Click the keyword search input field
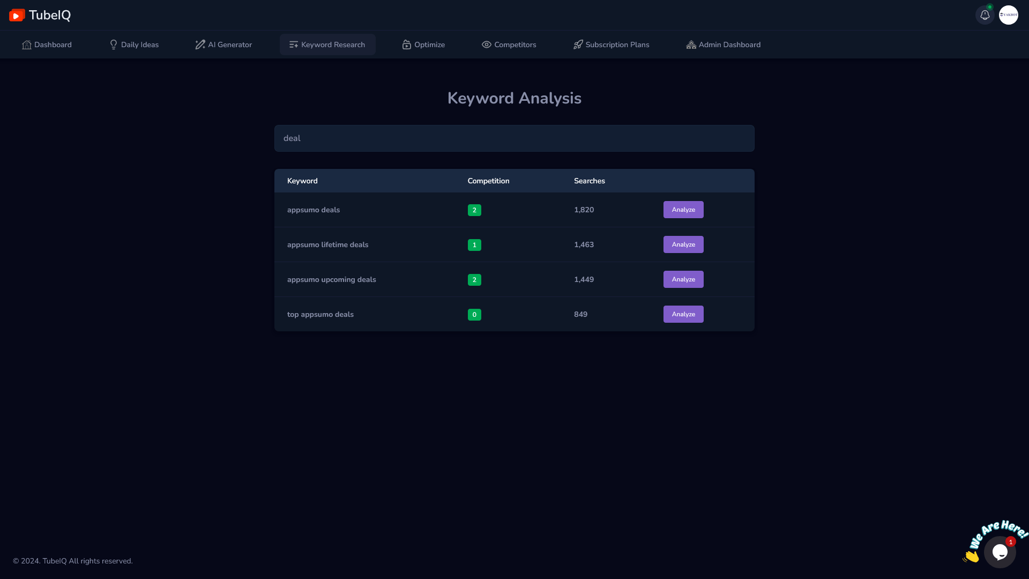Viewport: 1029px width, 579px height. click(x=514, y=138)
